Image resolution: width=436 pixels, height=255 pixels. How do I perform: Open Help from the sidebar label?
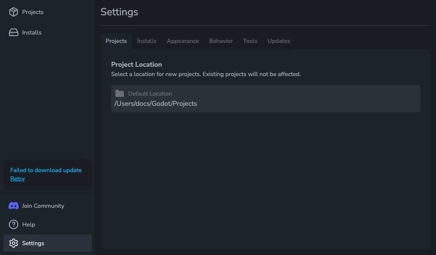29,224
